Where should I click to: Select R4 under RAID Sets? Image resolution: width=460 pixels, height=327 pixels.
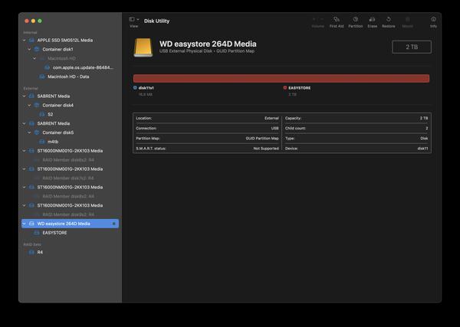click(x=40, y=251)
